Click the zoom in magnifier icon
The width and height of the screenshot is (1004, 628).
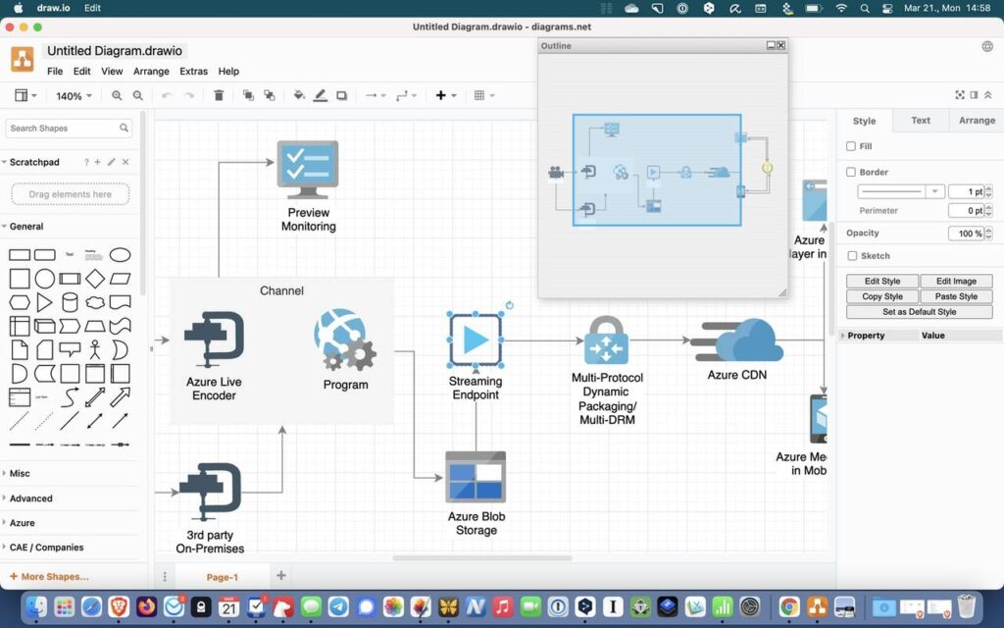(x=117, y=95)
